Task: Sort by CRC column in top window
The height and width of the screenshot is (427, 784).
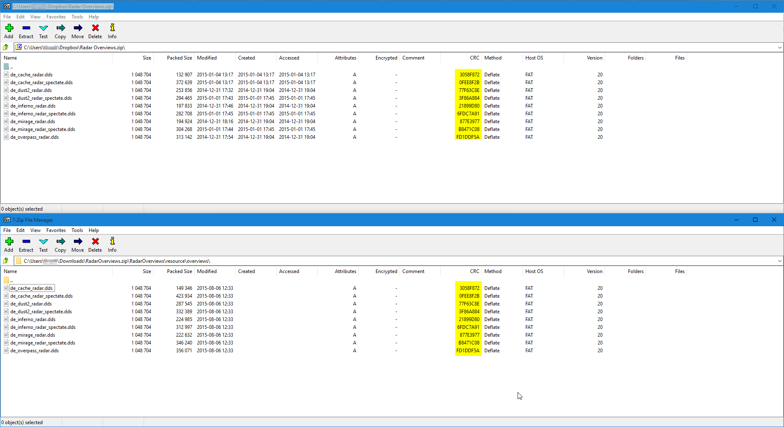Action: pyautogui.click(x=461, y=58)
